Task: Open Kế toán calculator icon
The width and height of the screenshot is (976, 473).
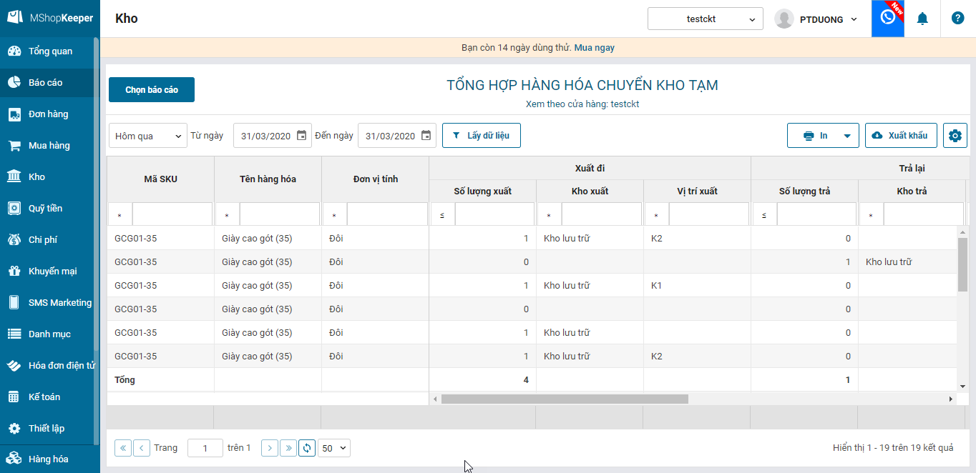Action: pyautogui.click(x=14, y=397)
